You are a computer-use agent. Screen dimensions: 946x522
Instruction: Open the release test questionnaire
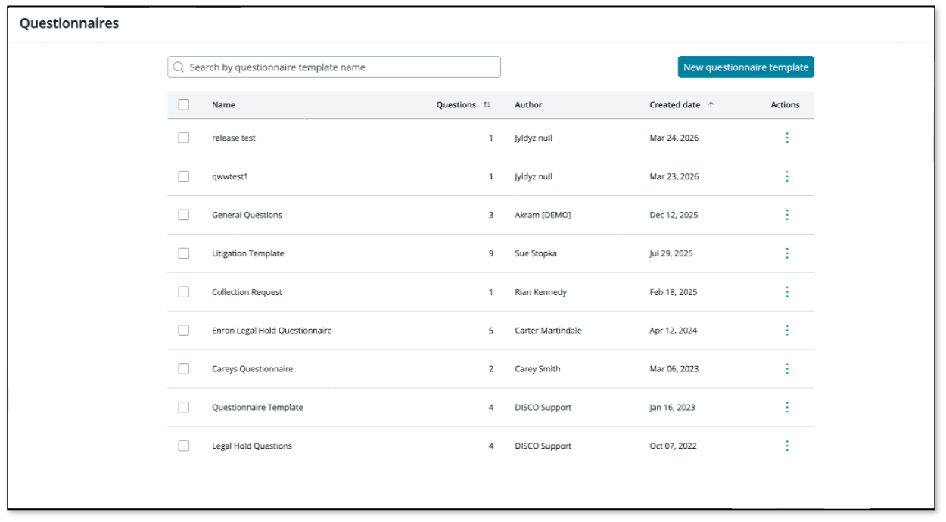point(234,138)
